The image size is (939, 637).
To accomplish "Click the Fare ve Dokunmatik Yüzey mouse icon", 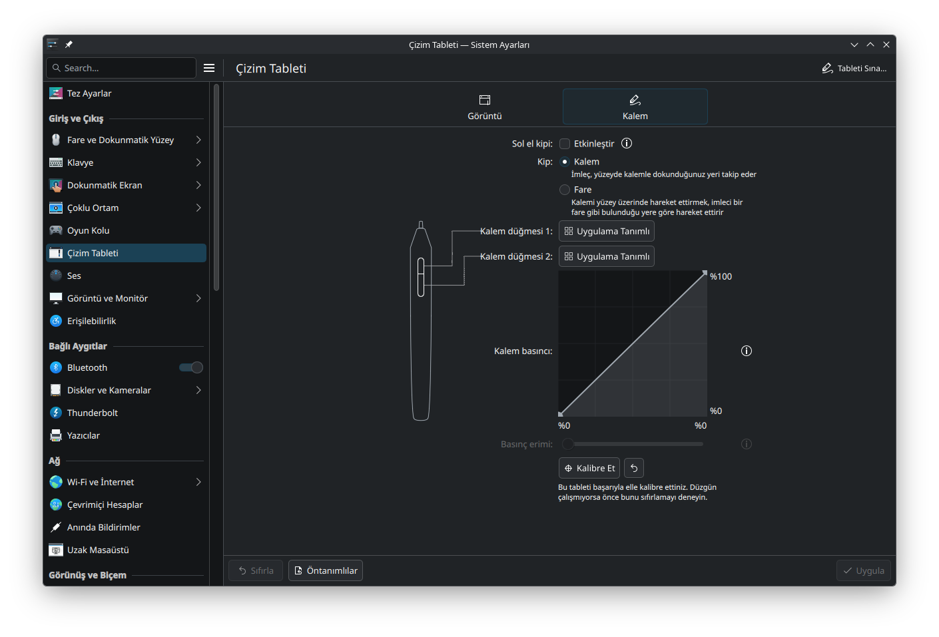I will click(56, 140).
